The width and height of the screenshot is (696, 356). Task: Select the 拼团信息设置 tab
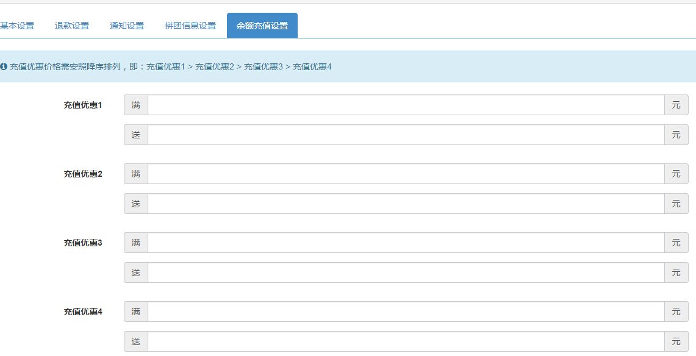point(190,26)
